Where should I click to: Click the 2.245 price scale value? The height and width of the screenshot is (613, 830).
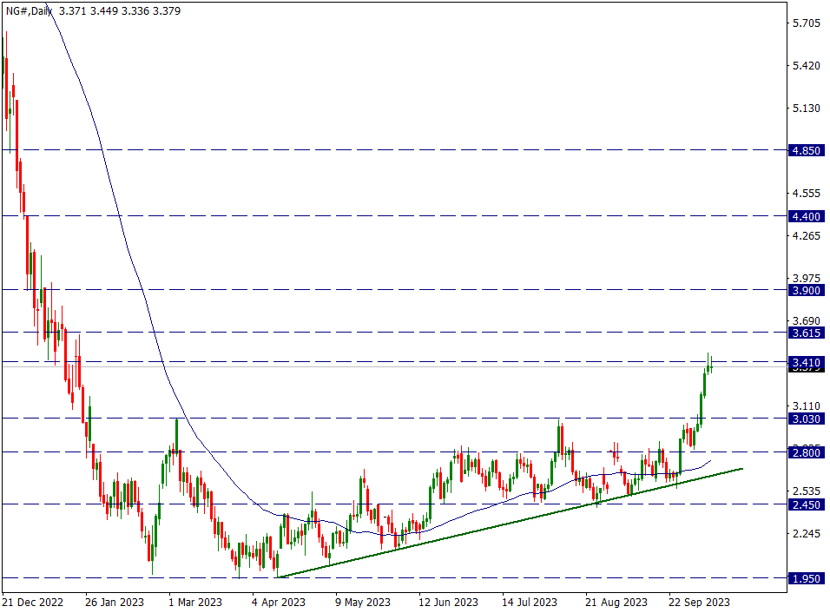click(807, 534)
